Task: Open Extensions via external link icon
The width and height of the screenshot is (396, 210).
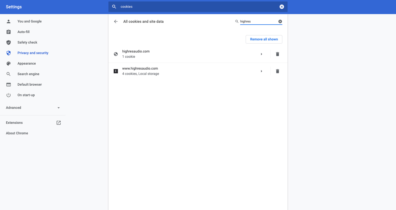Action: [58, 123]
